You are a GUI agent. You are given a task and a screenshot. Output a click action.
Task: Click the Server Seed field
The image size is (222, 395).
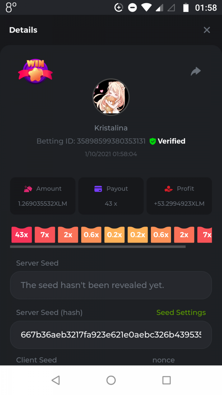coord(111,285)
